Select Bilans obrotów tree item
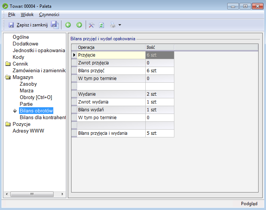Screen dimensions: 266x210 coord(36,111)
